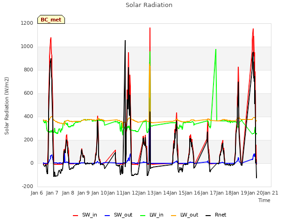Image resolution: width=299 pixels, height=224 pixels.
Task: Click the Jan 21 x-axis tick label
Action: click(271, 193)
